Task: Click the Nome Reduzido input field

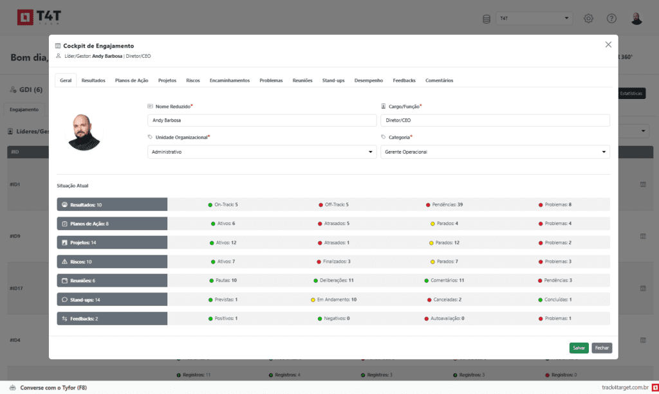Action: point(262,120)
